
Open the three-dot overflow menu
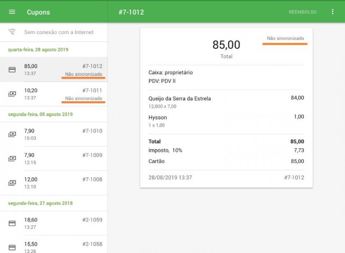point(333,12)
